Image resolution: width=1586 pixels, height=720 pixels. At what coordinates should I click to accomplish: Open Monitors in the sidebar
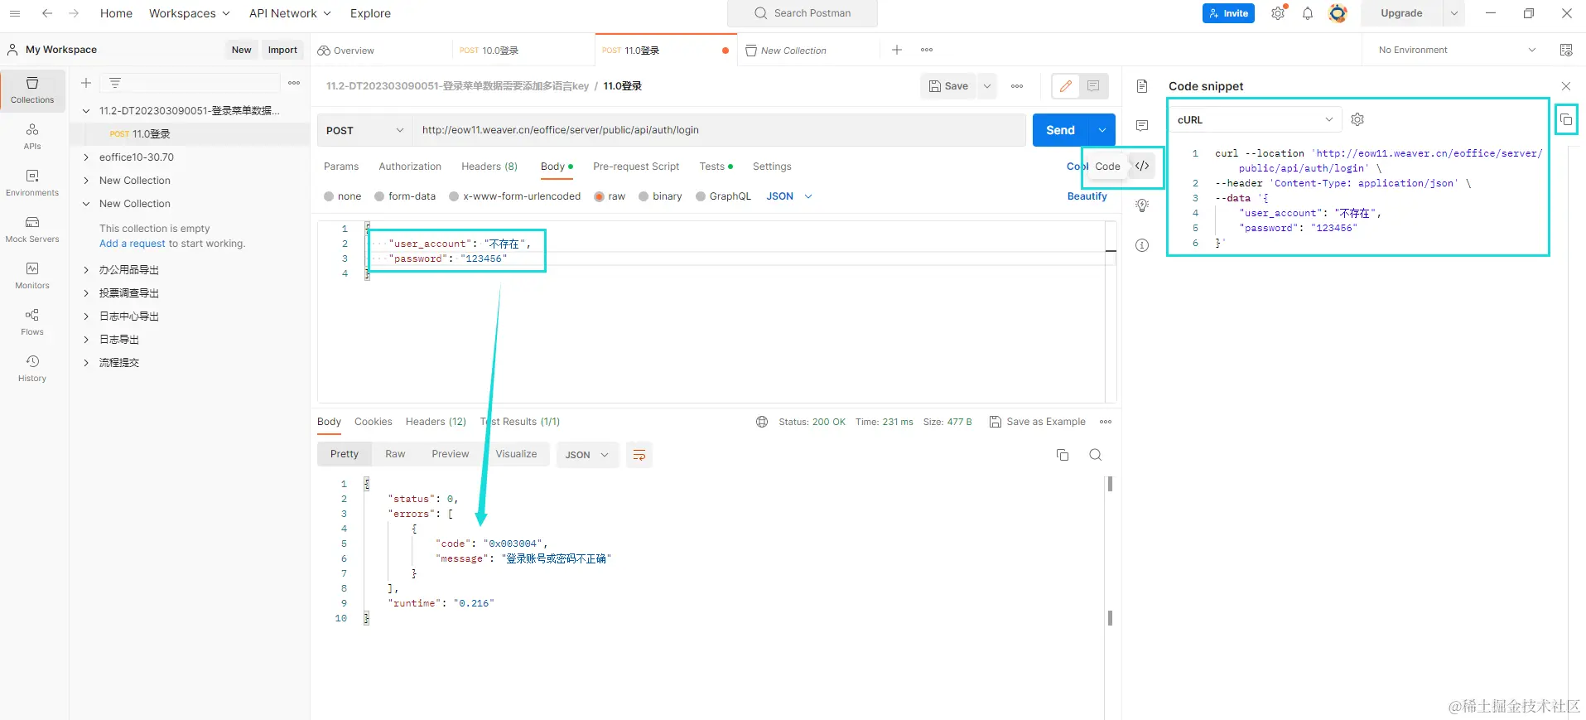click(32, 276)
